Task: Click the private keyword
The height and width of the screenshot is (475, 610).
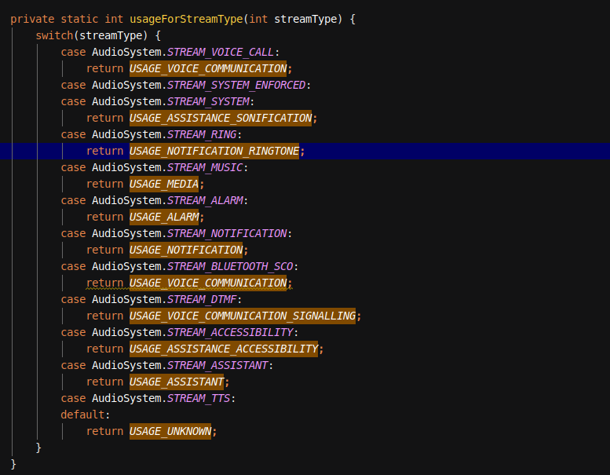Action: click(x=33, y=19)
